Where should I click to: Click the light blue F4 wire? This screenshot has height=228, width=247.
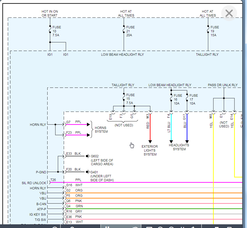(x=171, y=129)
